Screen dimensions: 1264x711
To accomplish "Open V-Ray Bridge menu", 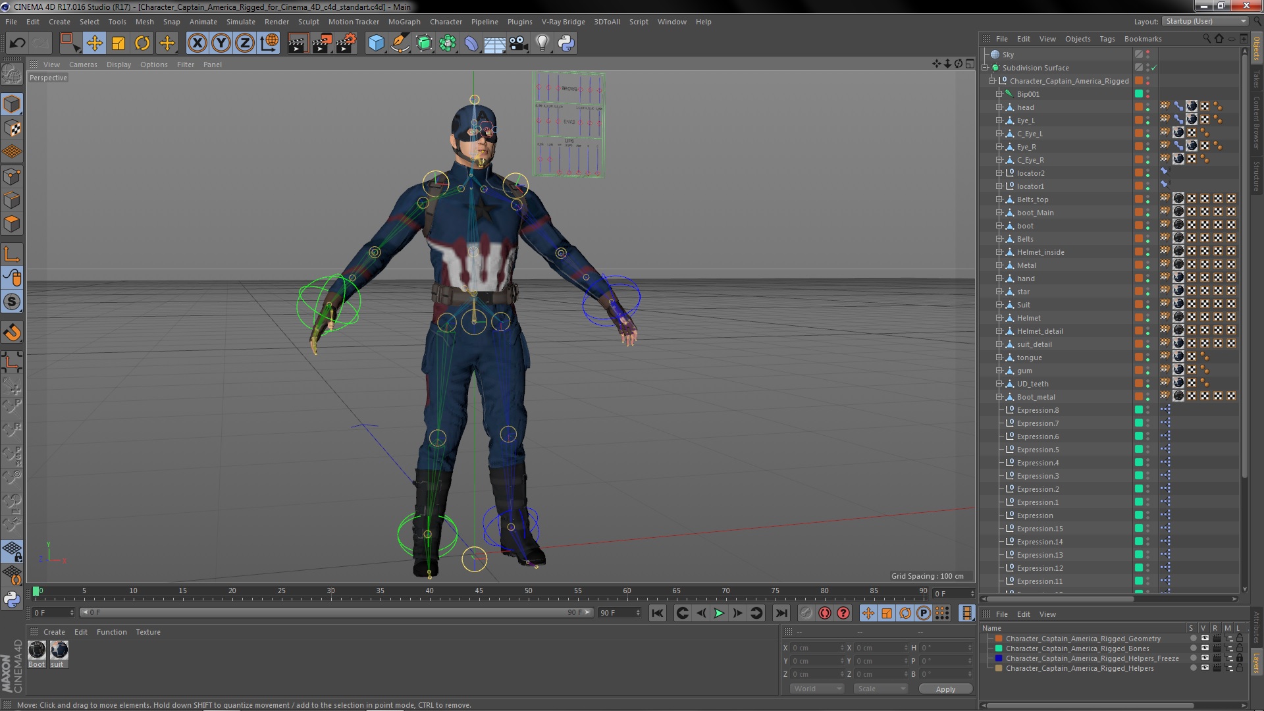I will coord(563,22).
